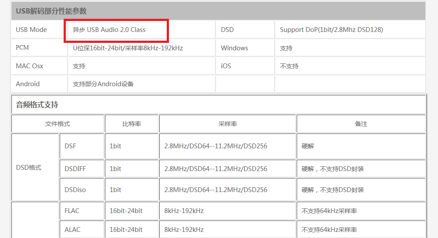Select the USB Mode label cell
438x238 pixels.
point(32,30)
